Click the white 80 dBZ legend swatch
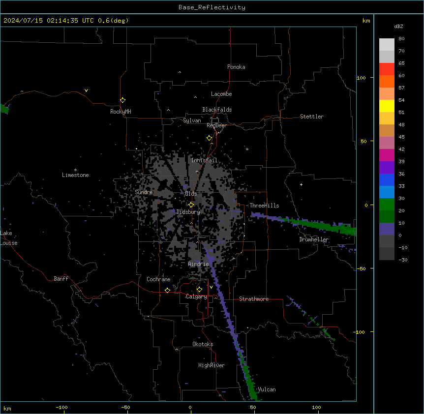 [387, 44]
